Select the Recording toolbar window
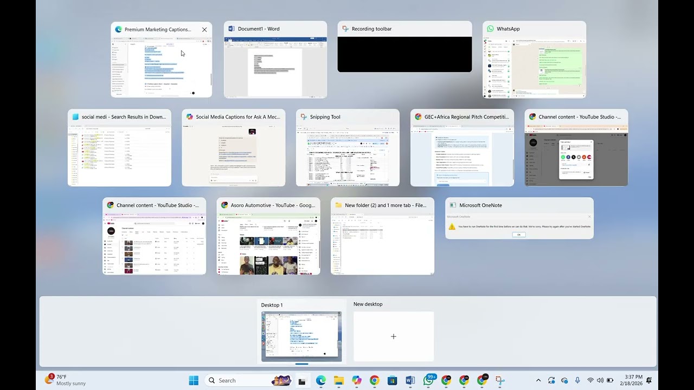This screenshot has width=694, height=390. click(x=404, y=47)
